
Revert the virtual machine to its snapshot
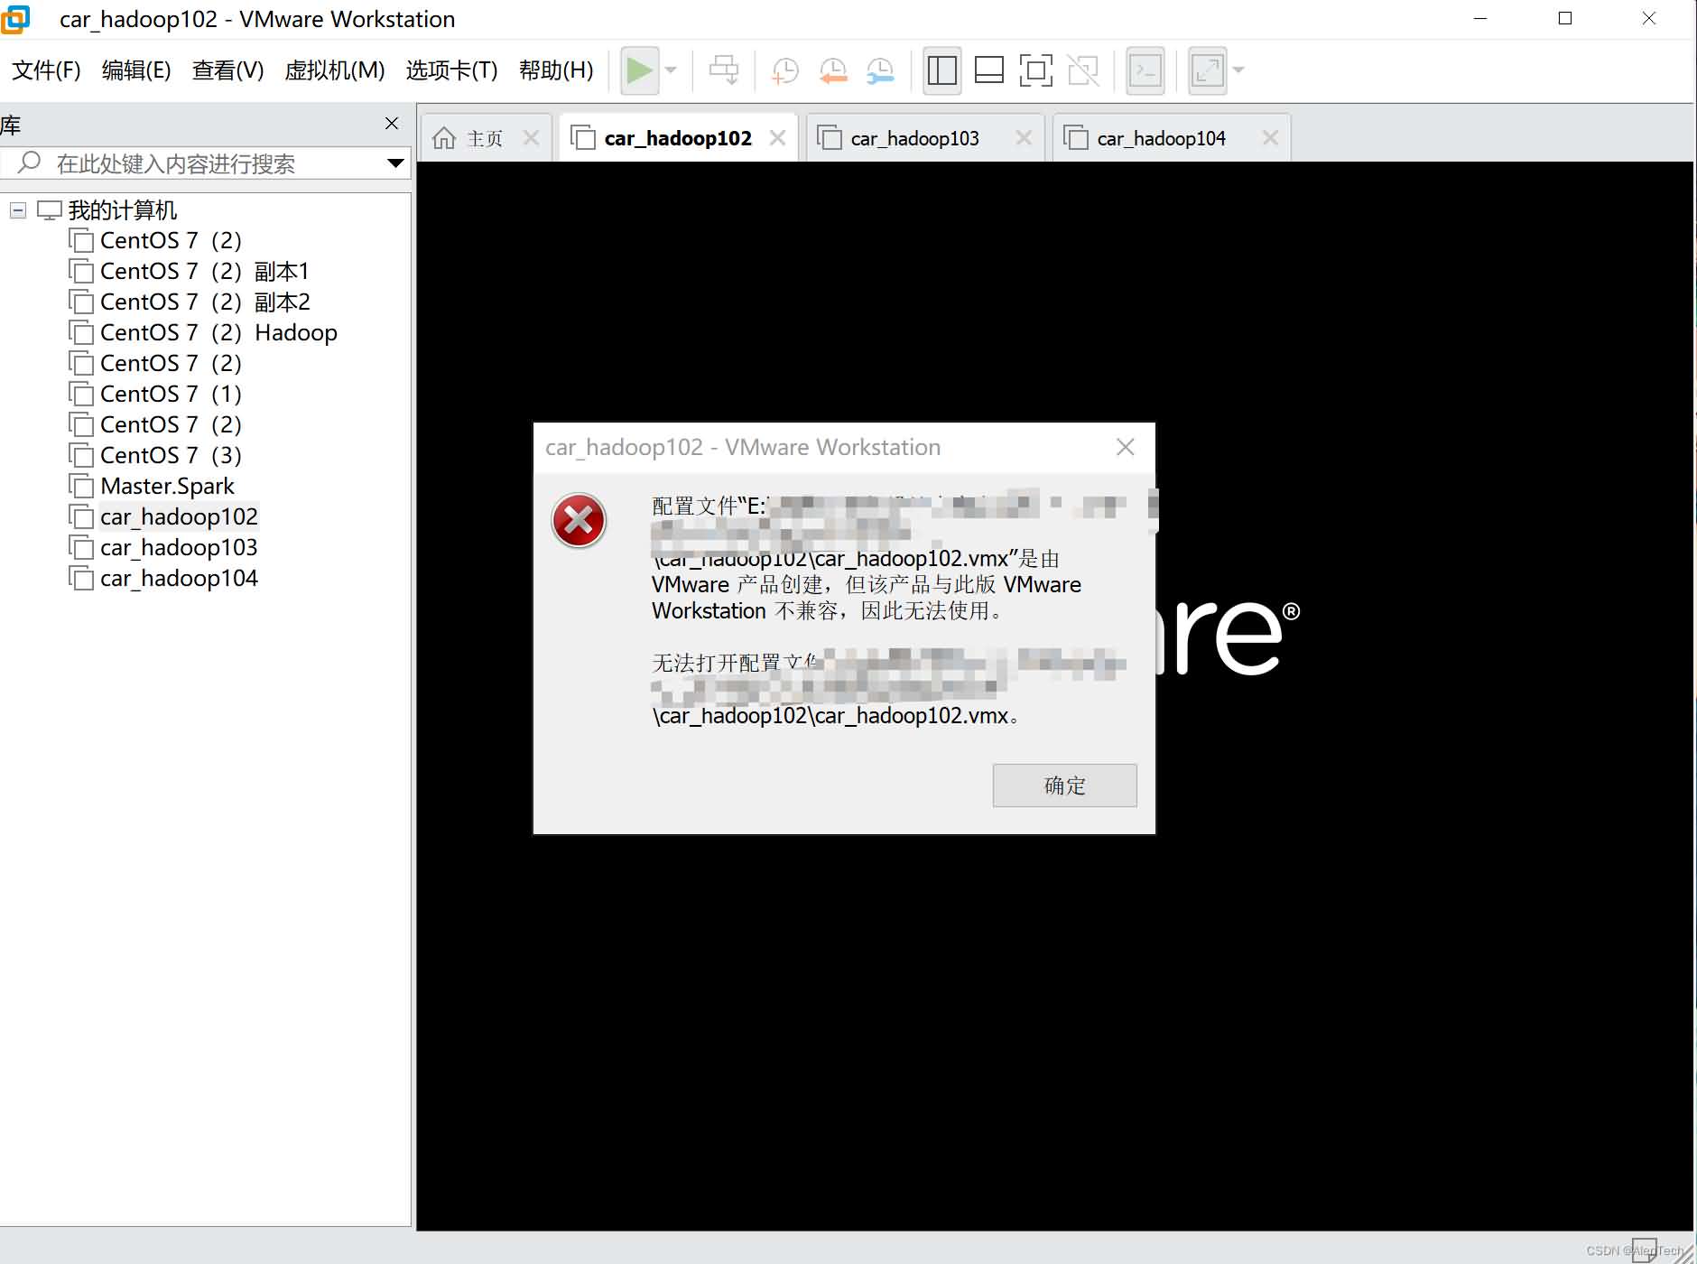(832, 70)
